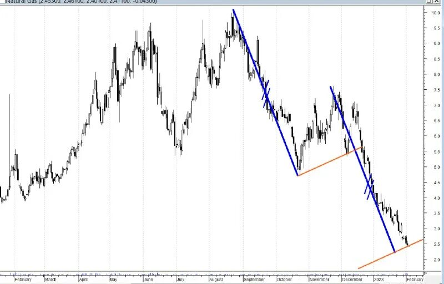The width and height of the screenshot is (444, 284).
Task: Select the orange trendline rising from the October low
Action: [330, 161]
